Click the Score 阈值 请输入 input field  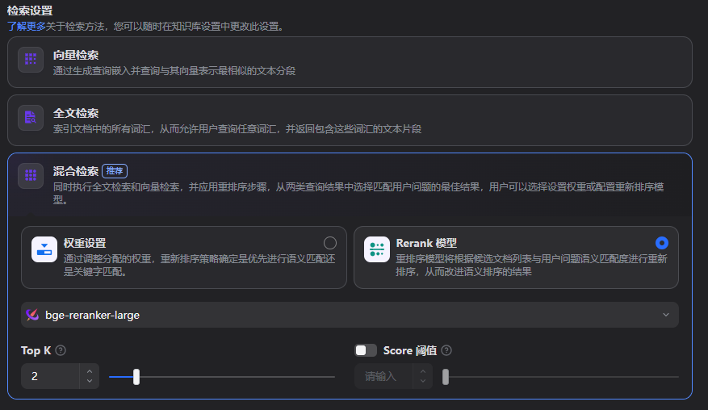click(x=383, y=376)
